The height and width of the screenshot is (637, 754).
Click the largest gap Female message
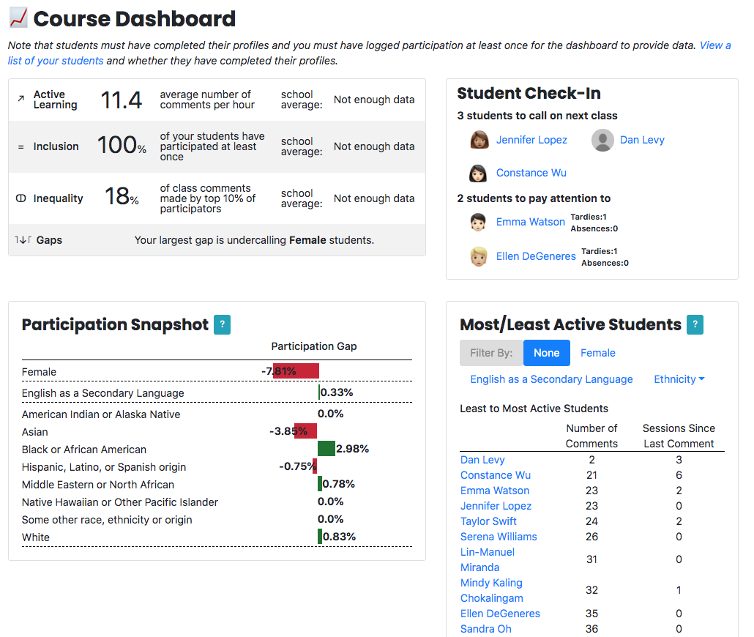(254, 240)
